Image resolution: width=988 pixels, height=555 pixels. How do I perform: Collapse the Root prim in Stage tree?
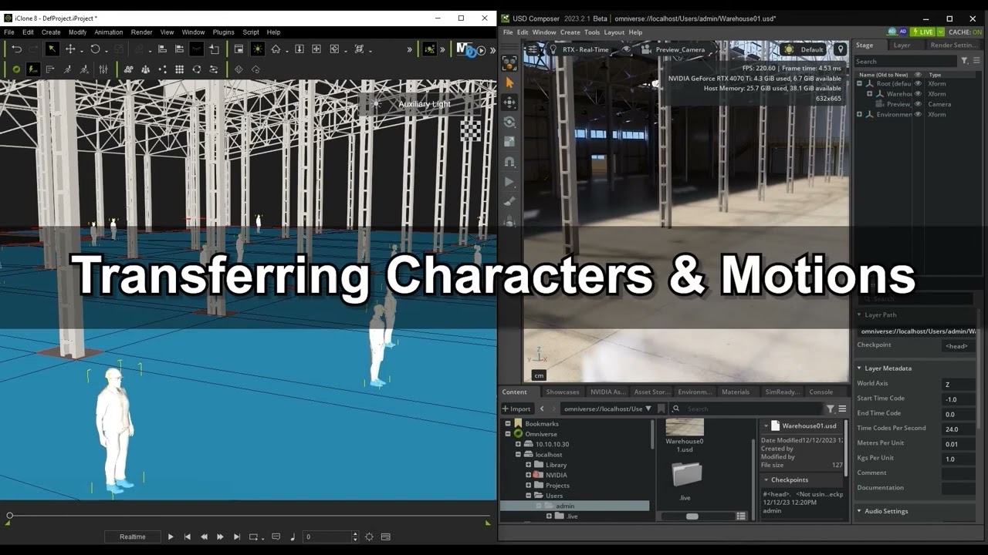(x=860, y=83)
